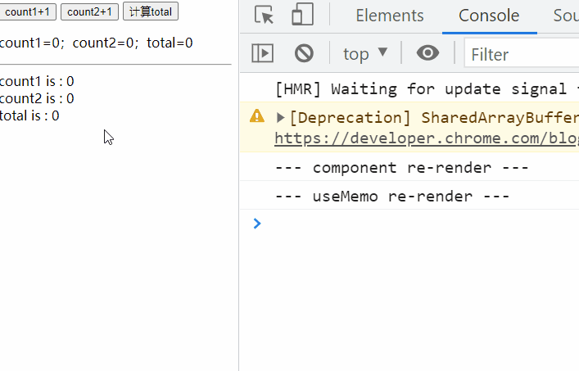579x371 pixels.
Task: Select the Console tab
Action: pos(489,16)
